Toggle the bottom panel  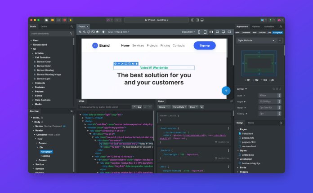[x=202, y=20]
